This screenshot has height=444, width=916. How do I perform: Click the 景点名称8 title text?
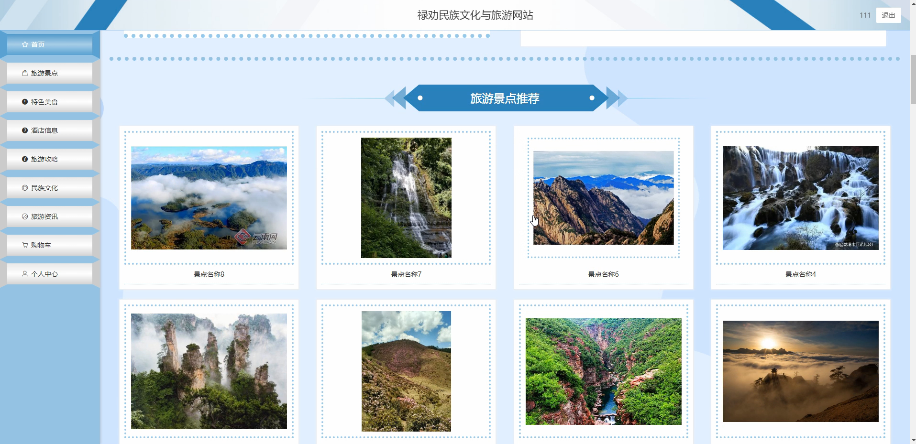click(x=209, y=274)
